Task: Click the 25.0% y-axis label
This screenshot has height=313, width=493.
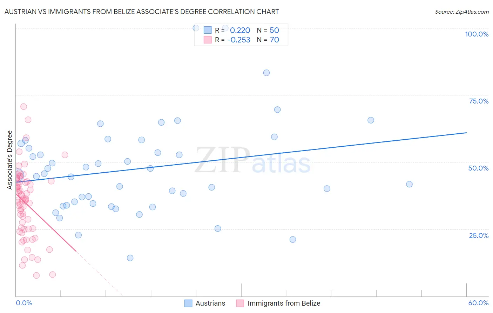Action: [x=479, y=235]
